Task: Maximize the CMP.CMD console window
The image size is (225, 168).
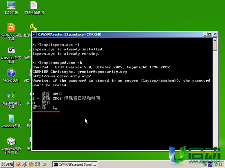Action: point(210,34)
